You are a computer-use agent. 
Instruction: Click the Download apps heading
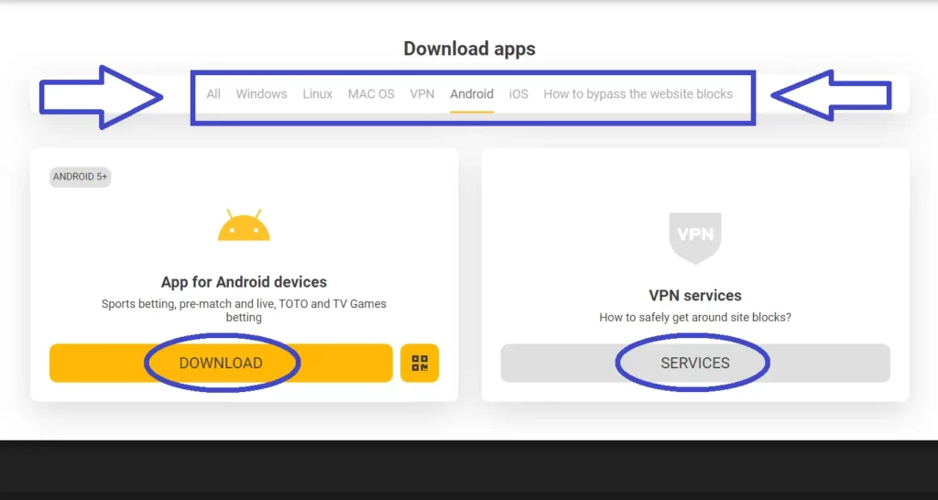[469, 49]
